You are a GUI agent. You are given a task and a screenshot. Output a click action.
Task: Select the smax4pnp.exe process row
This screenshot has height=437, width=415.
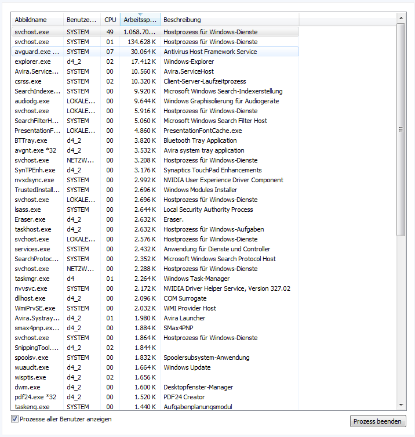(x=155, y=328)
